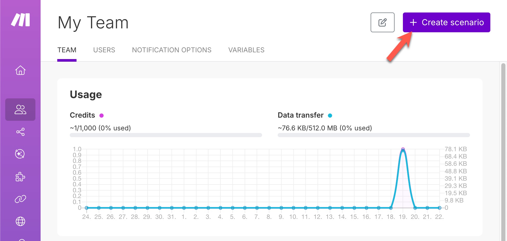Viewport: 507px width, 241px height.
Task: Switch to the USERS tab
Action: click(104, 50)
